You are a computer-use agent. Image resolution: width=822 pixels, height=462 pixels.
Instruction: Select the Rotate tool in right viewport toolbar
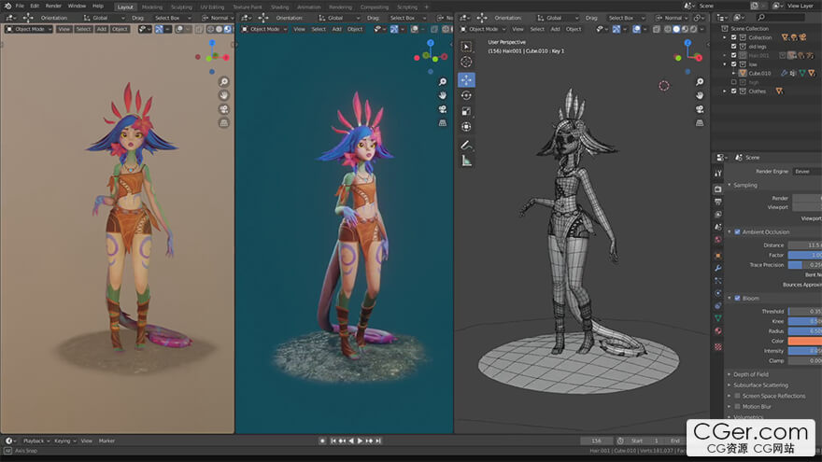(x=466, y=95)
